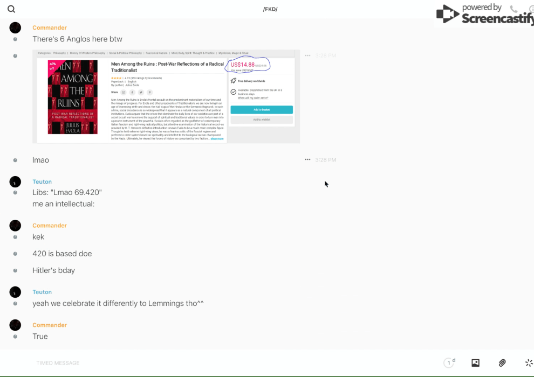
Task: Click the search magnifier icon
Action: pyautogui.click(x=11, y=9)
